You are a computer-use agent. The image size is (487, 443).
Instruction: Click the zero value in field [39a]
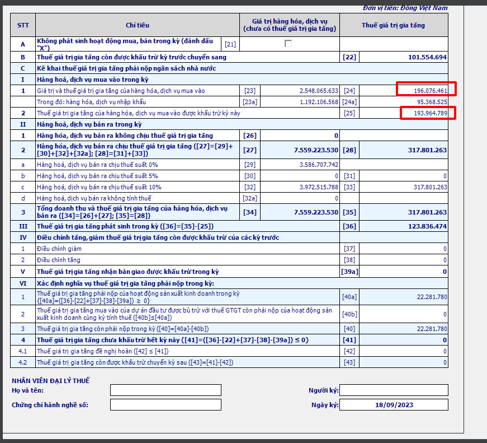[x=445, y=272]
